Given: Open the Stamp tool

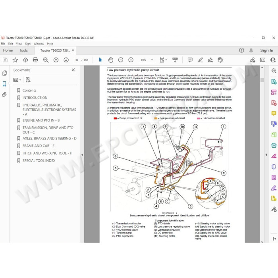Looking at the screenshot, I should [x=220, y=60].
